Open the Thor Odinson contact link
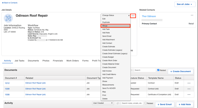This screenshot has width=198, height=108. 149,16
